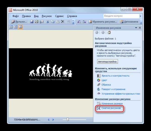Click the color wheel icon beside Цвет

click(99, 80)
